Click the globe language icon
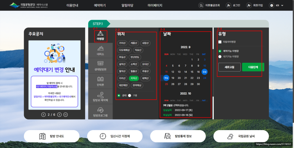 (272, 5)
